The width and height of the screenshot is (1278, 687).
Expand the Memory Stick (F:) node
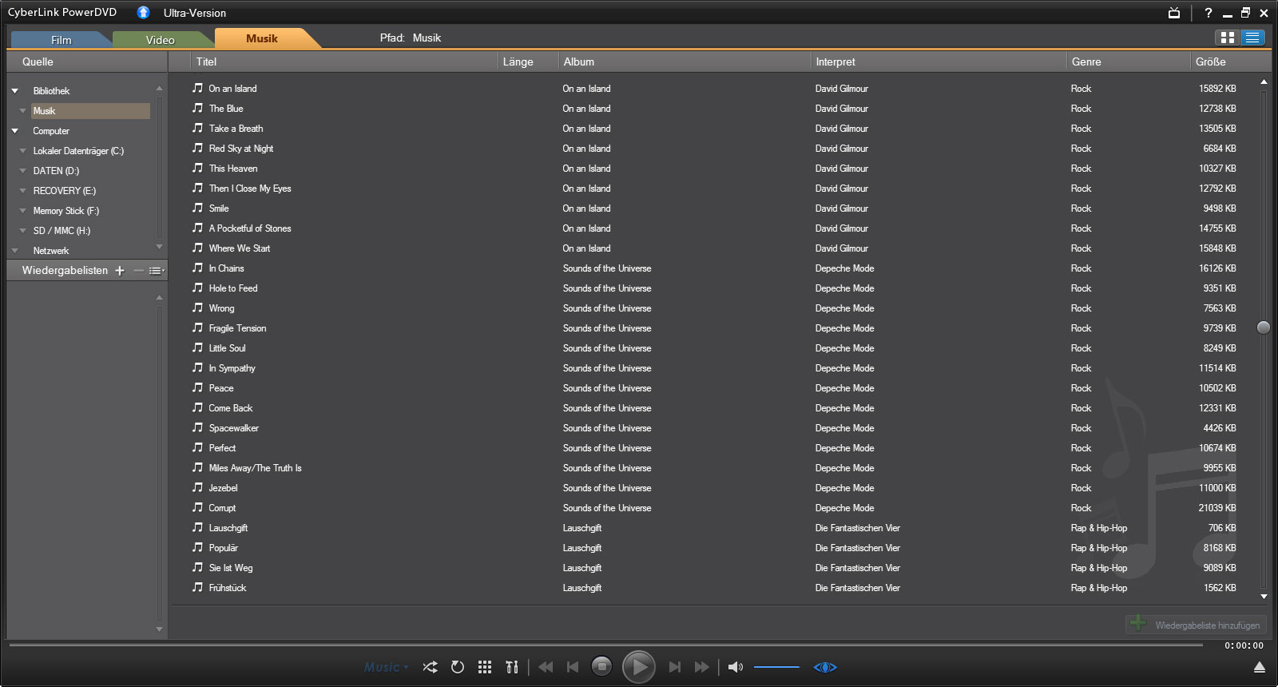pyautogui.click(x=22, y=211)
